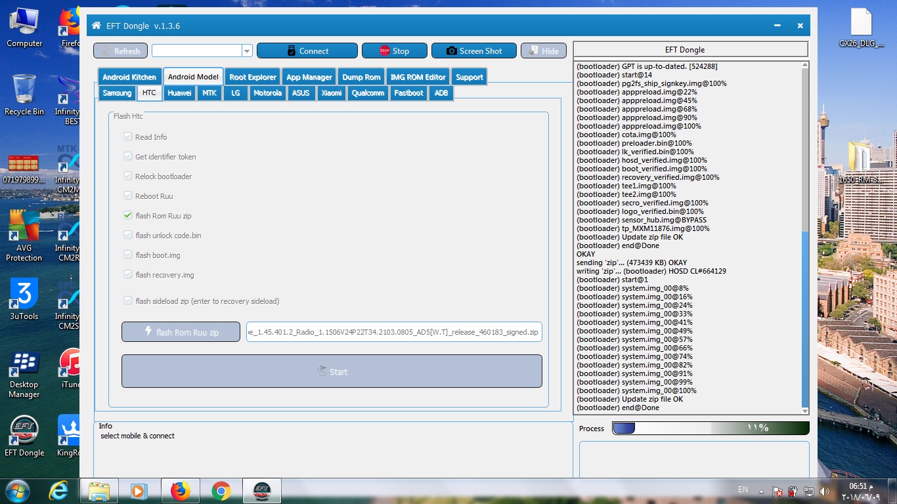
Task: Toggle the flash recovery.img checkbox
Action: point(127,275)
